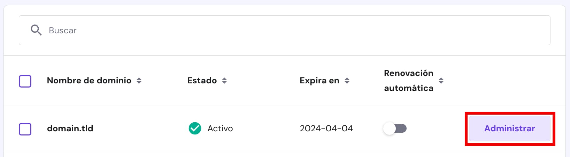Open the domain.tld domain name
This screenshot has width=570, height=157.
coord(70,129)
